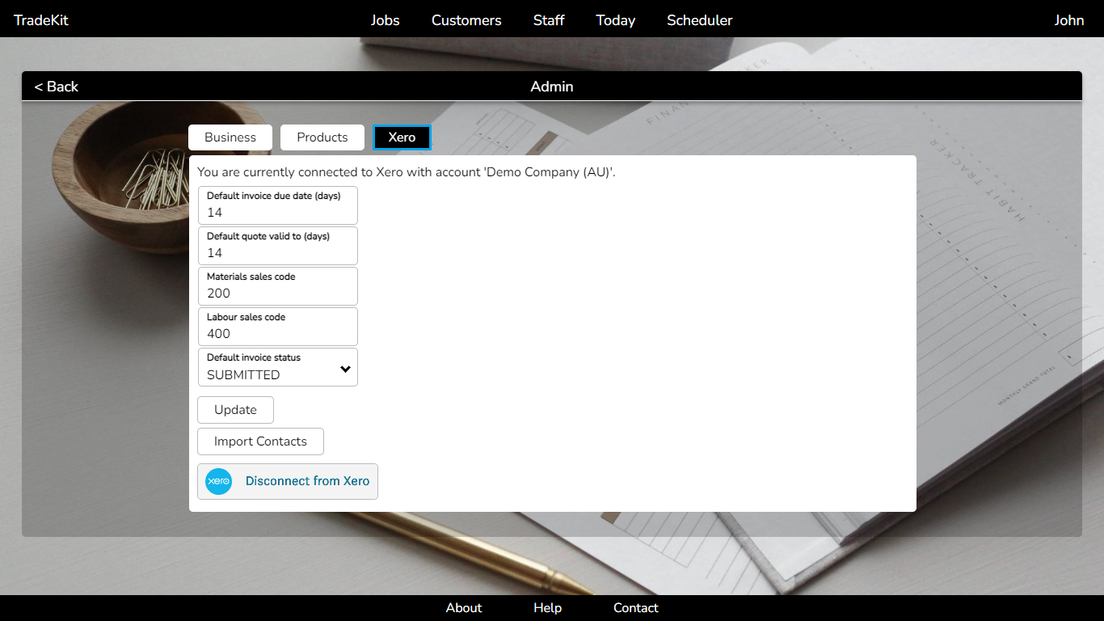
Task: Click the TradeKit brand link
Action: coord(41,20)
